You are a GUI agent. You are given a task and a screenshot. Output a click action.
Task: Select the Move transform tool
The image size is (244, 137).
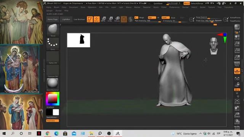tap(103, 19)
